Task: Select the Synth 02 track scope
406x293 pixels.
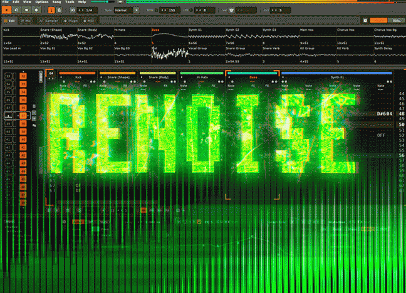Action: [244, 36]
